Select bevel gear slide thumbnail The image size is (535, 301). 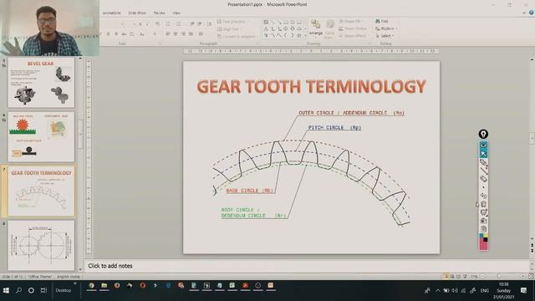tap(41, 83)
